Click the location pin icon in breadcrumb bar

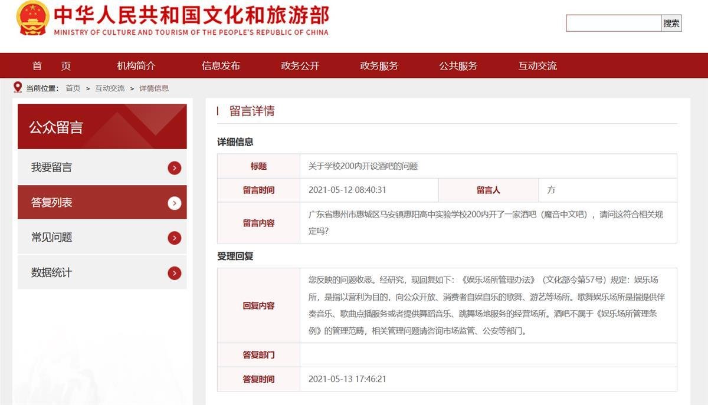(18, 87)
